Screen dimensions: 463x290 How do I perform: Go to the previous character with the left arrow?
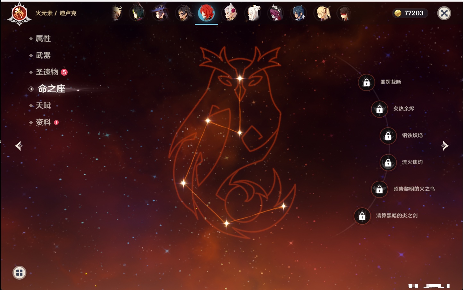pos(19,146)
